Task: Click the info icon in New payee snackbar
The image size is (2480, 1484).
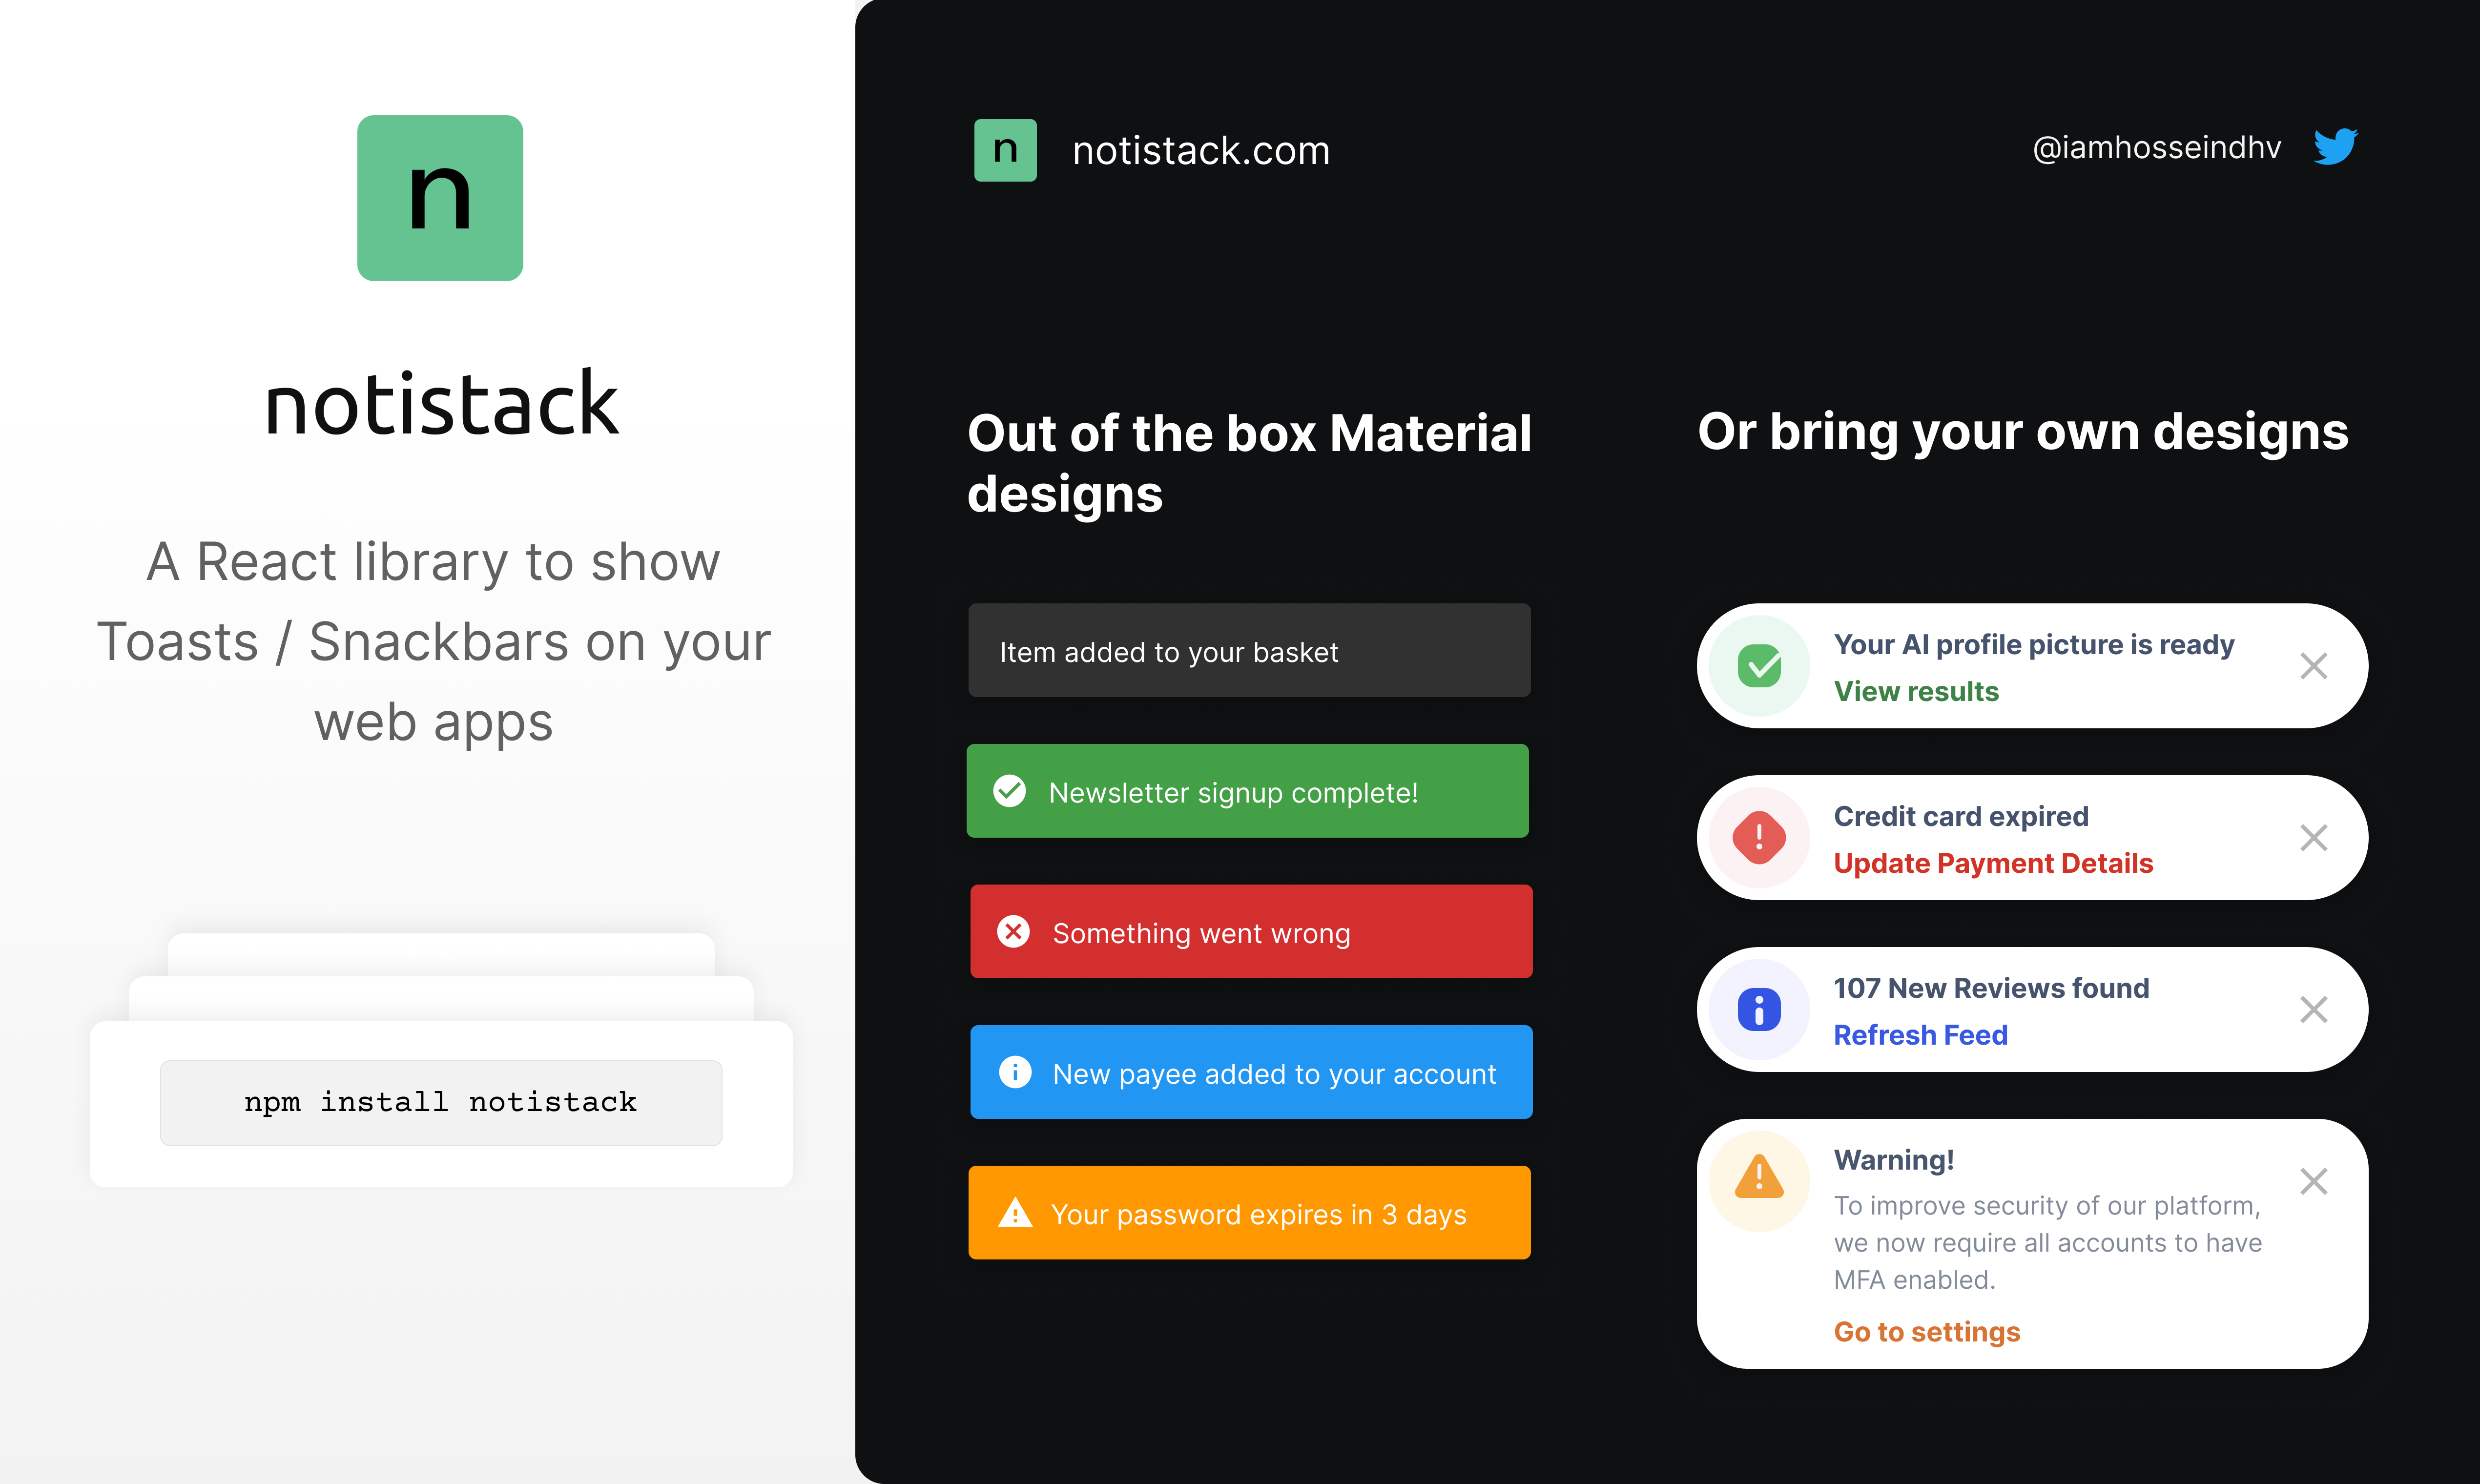Action: click(x=1015, y=1072)
